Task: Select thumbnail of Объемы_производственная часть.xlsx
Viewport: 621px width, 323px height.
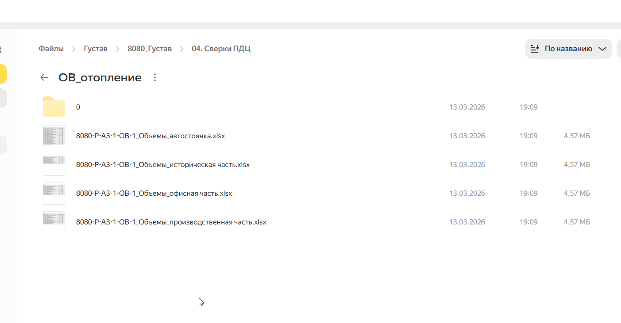Action: pos(54,222)
